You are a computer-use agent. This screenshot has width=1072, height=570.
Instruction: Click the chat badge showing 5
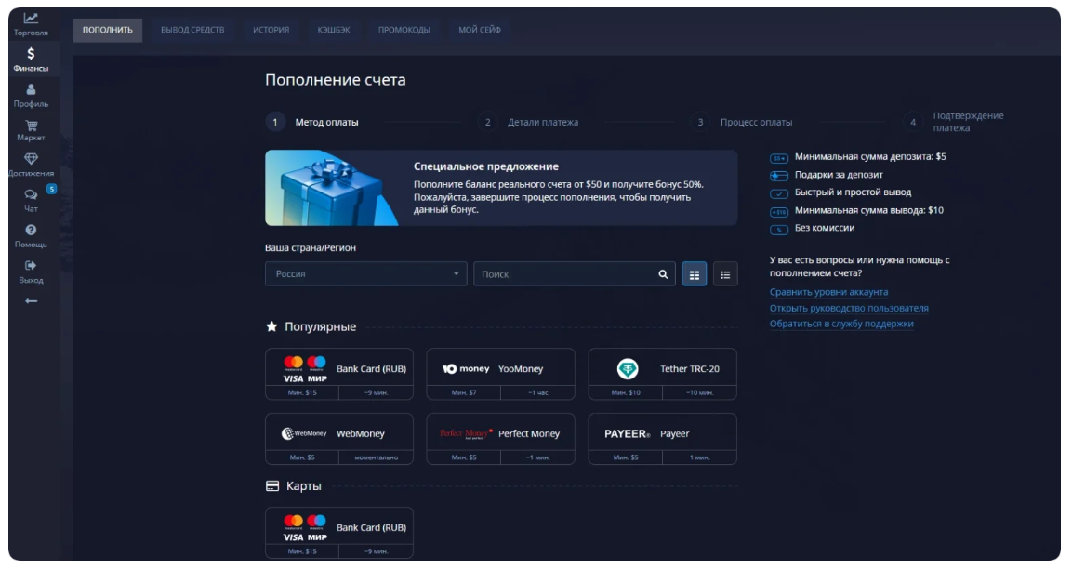pos(51,189)
